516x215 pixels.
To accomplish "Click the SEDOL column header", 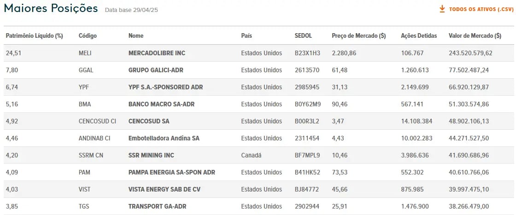I will click(x=303, y=35).
